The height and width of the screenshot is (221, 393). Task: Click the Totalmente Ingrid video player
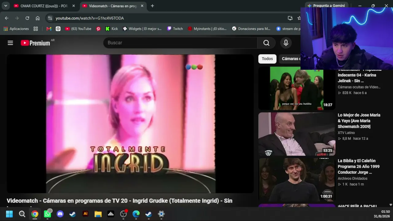pos(130,124)
